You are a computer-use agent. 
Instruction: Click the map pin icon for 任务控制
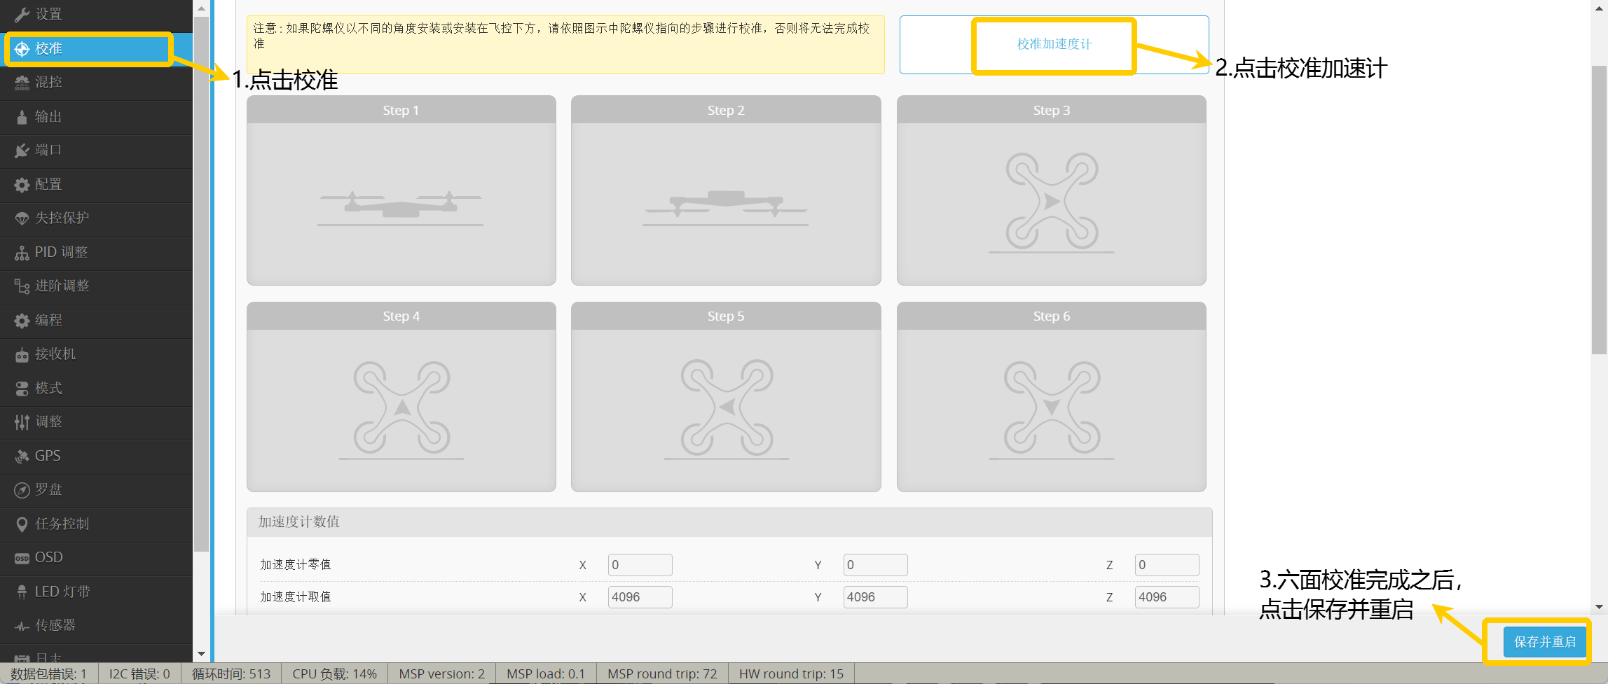22,524
